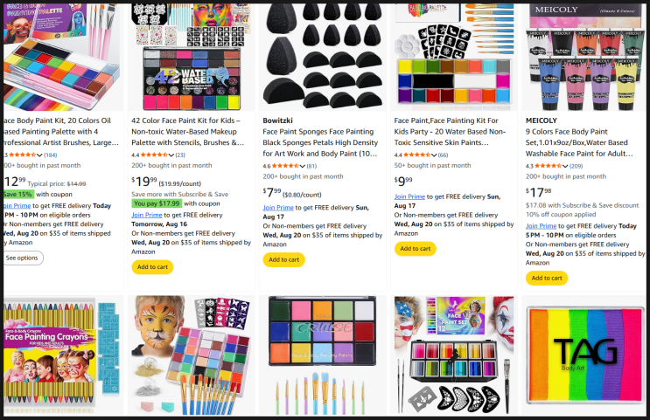Expand rating chevron for 20 Water Based kit
Image resolution: width=650 pixels, height=420 pixels.
(434, 155)
